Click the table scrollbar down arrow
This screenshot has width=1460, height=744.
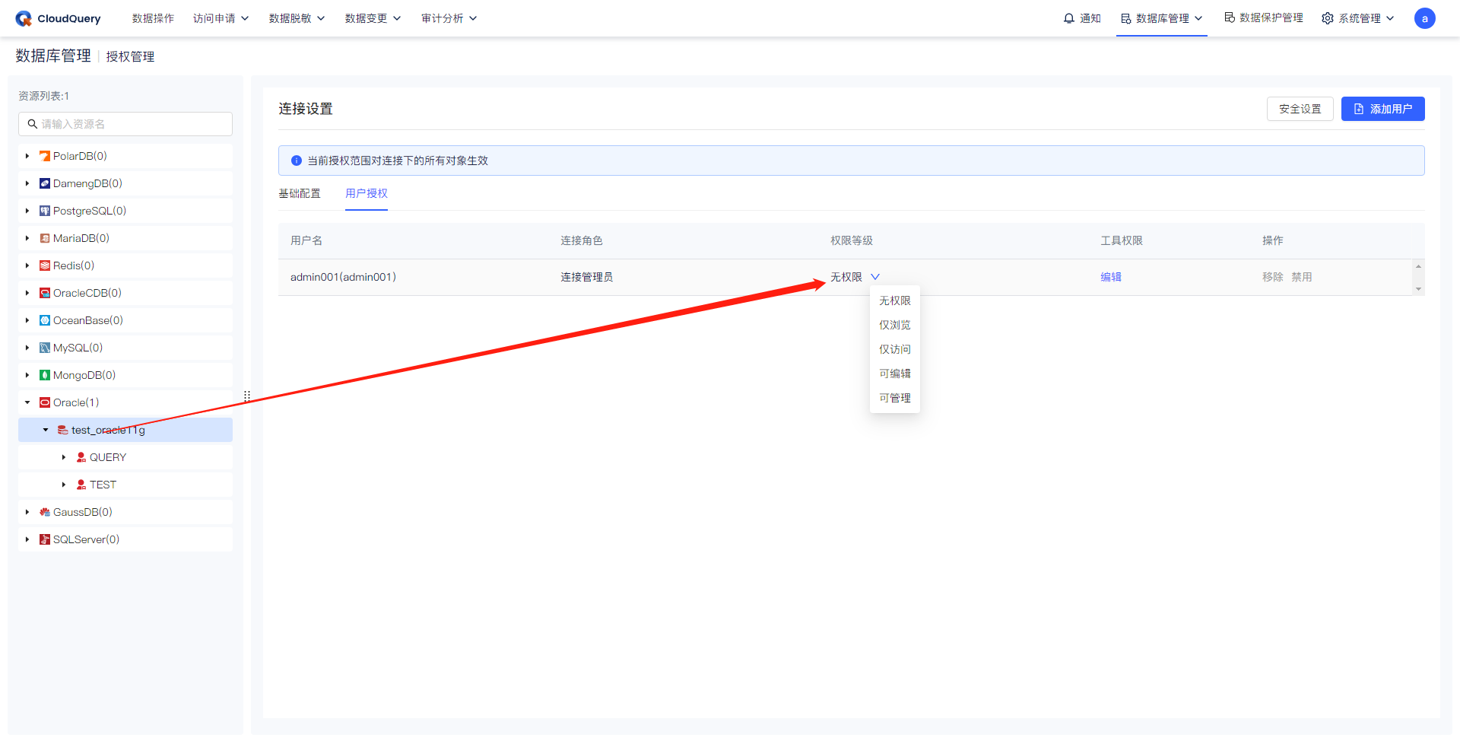click(x=1418, y=289)
